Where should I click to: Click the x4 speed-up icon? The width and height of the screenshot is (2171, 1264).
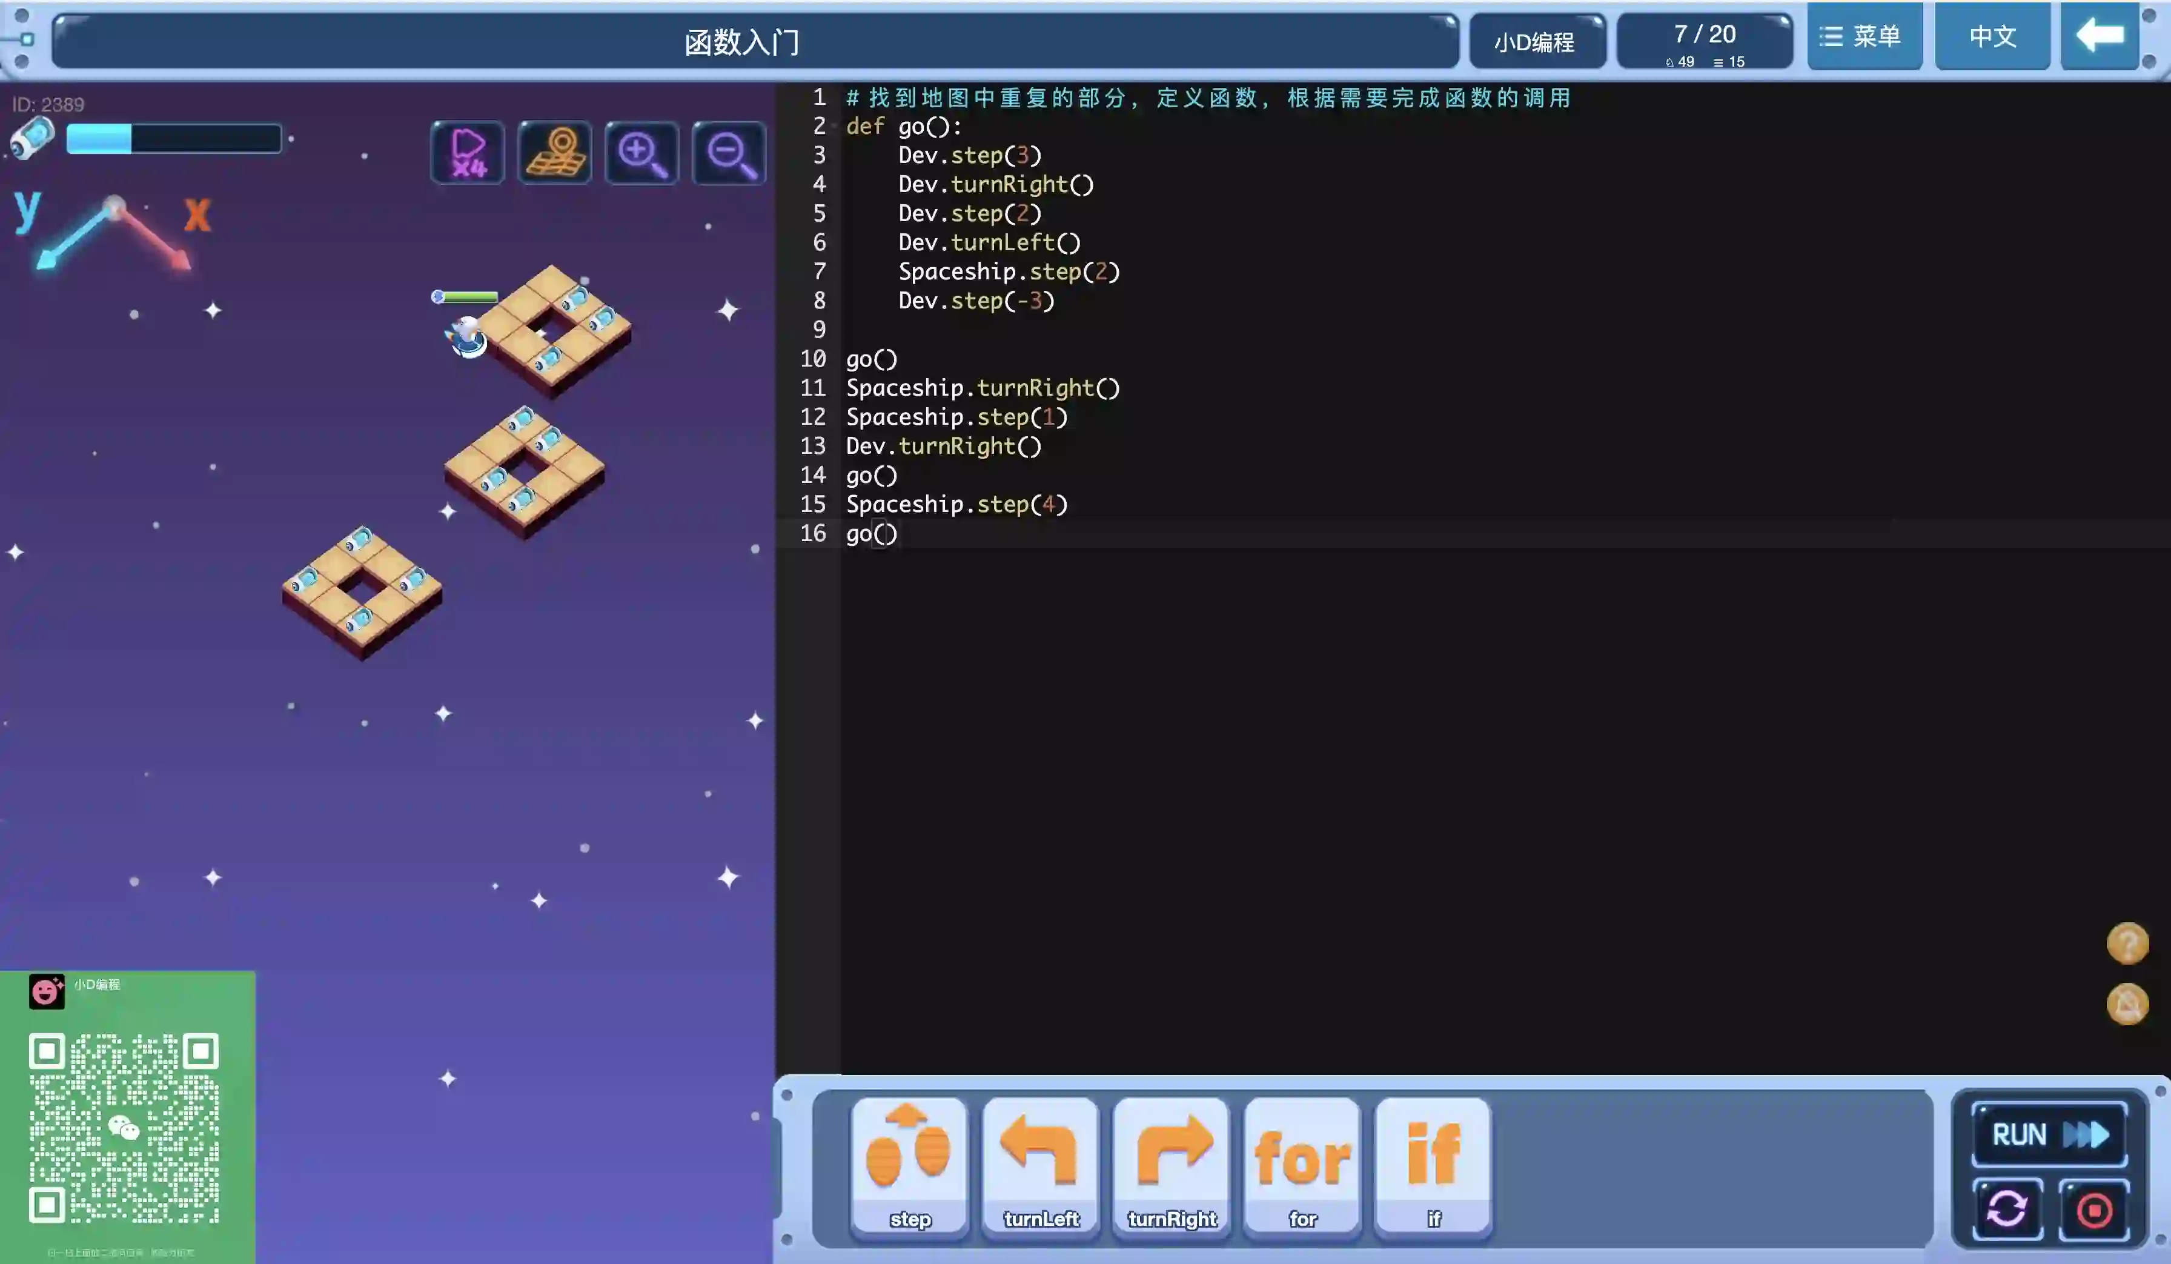(468, 153)
